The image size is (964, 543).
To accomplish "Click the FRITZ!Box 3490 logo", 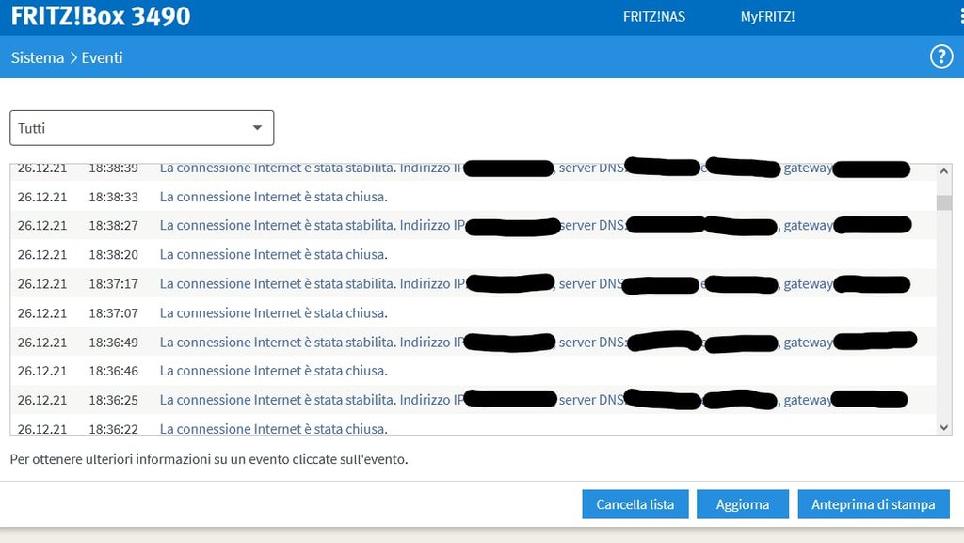I will click(x=101, y=17).
